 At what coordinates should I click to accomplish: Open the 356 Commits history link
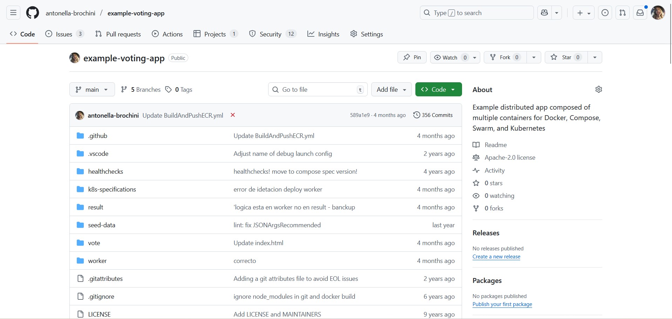(433, 115)
